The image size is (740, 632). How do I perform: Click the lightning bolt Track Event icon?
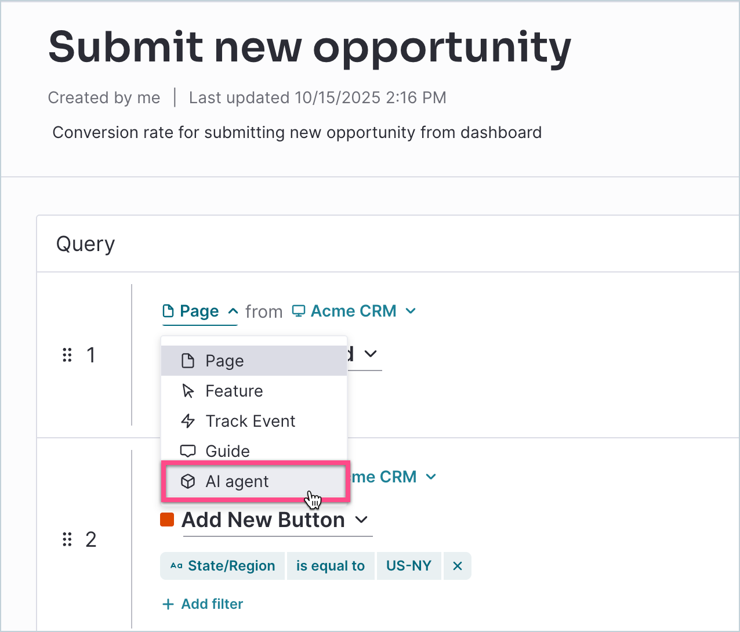point(188,421)
